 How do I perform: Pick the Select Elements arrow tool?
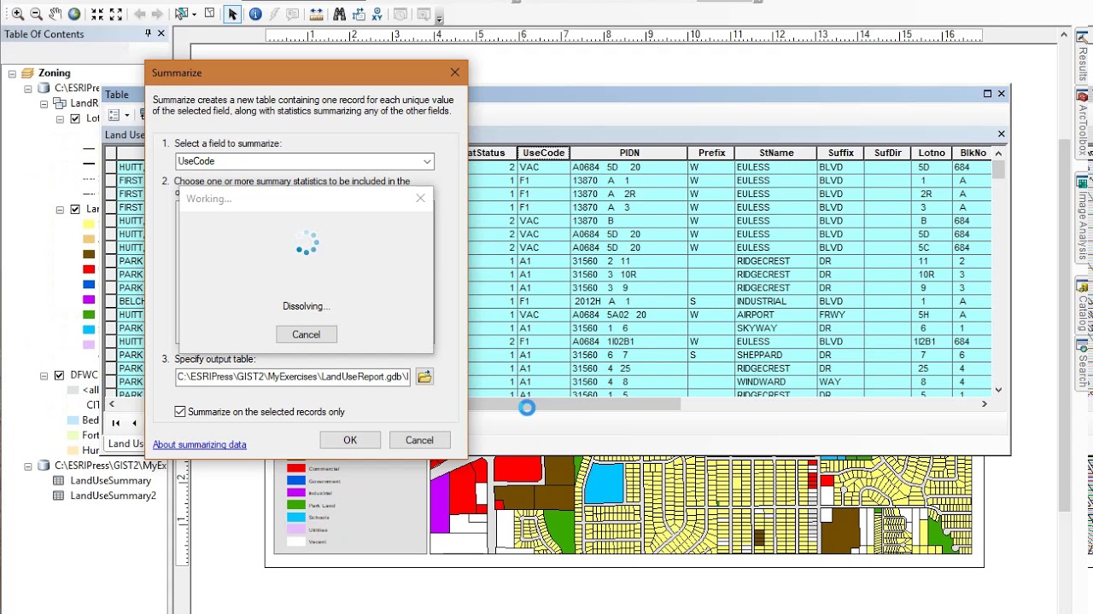pyautogui.click(x=232, y=14)
